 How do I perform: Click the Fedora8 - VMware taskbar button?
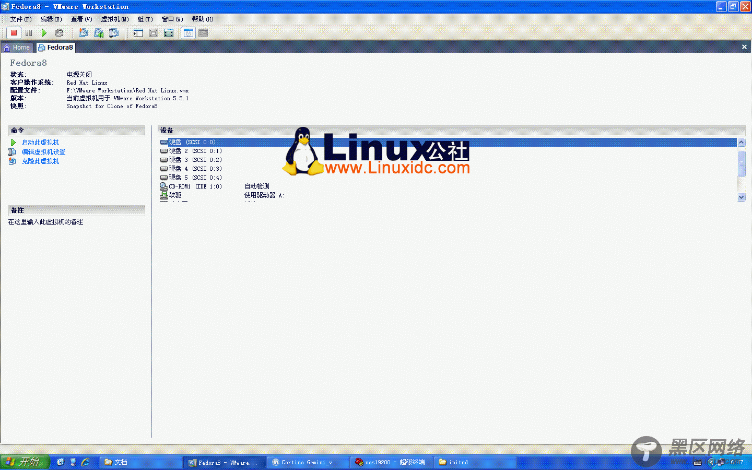click(x=224, y=462)
